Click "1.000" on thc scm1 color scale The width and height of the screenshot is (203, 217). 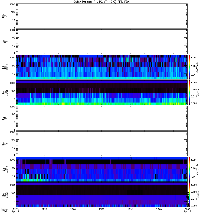(194, 185)
